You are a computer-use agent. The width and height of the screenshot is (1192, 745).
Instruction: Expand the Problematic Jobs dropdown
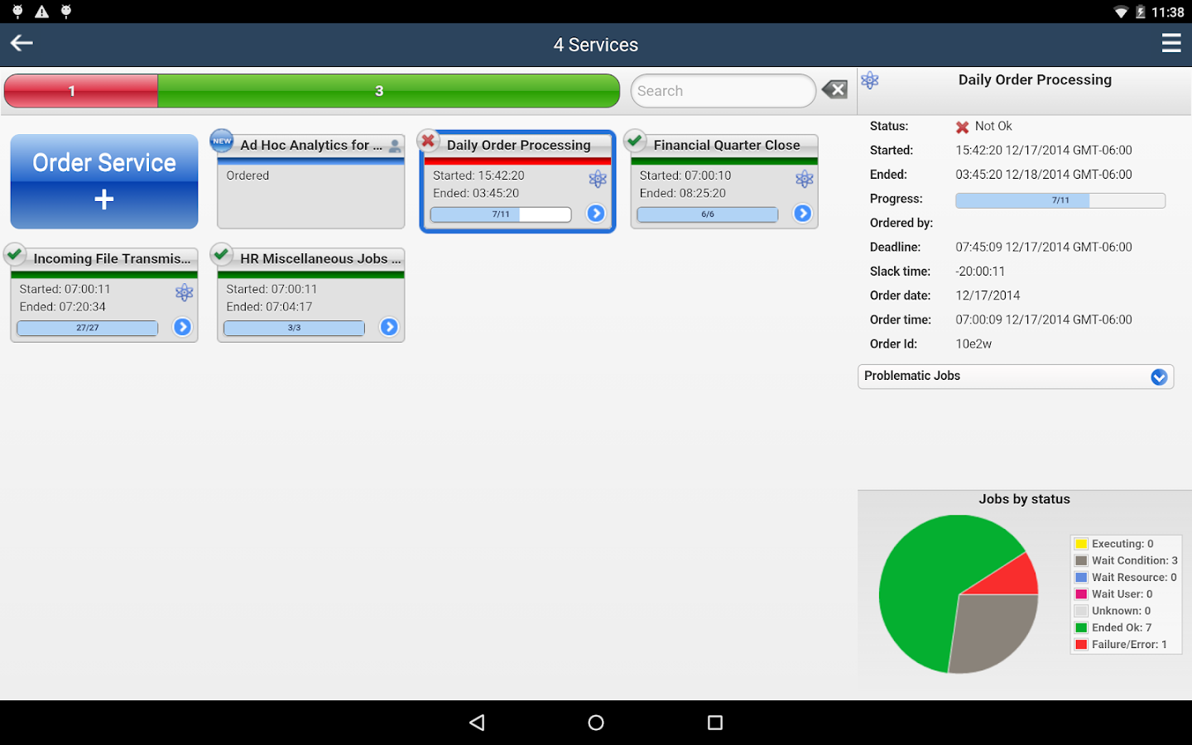pos(1158,377)
